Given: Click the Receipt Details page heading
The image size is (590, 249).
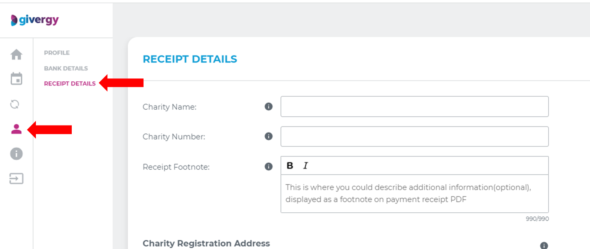Looking at the screenshot, I should coord(190,59).
